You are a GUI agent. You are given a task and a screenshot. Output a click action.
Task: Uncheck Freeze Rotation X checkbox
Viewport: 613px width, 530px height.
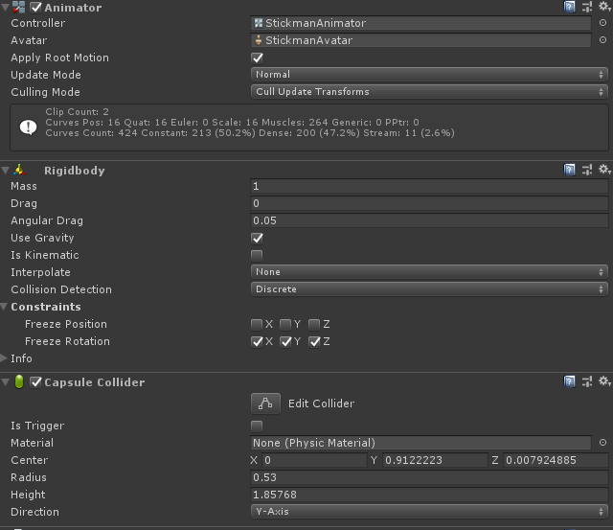[257, 341]
